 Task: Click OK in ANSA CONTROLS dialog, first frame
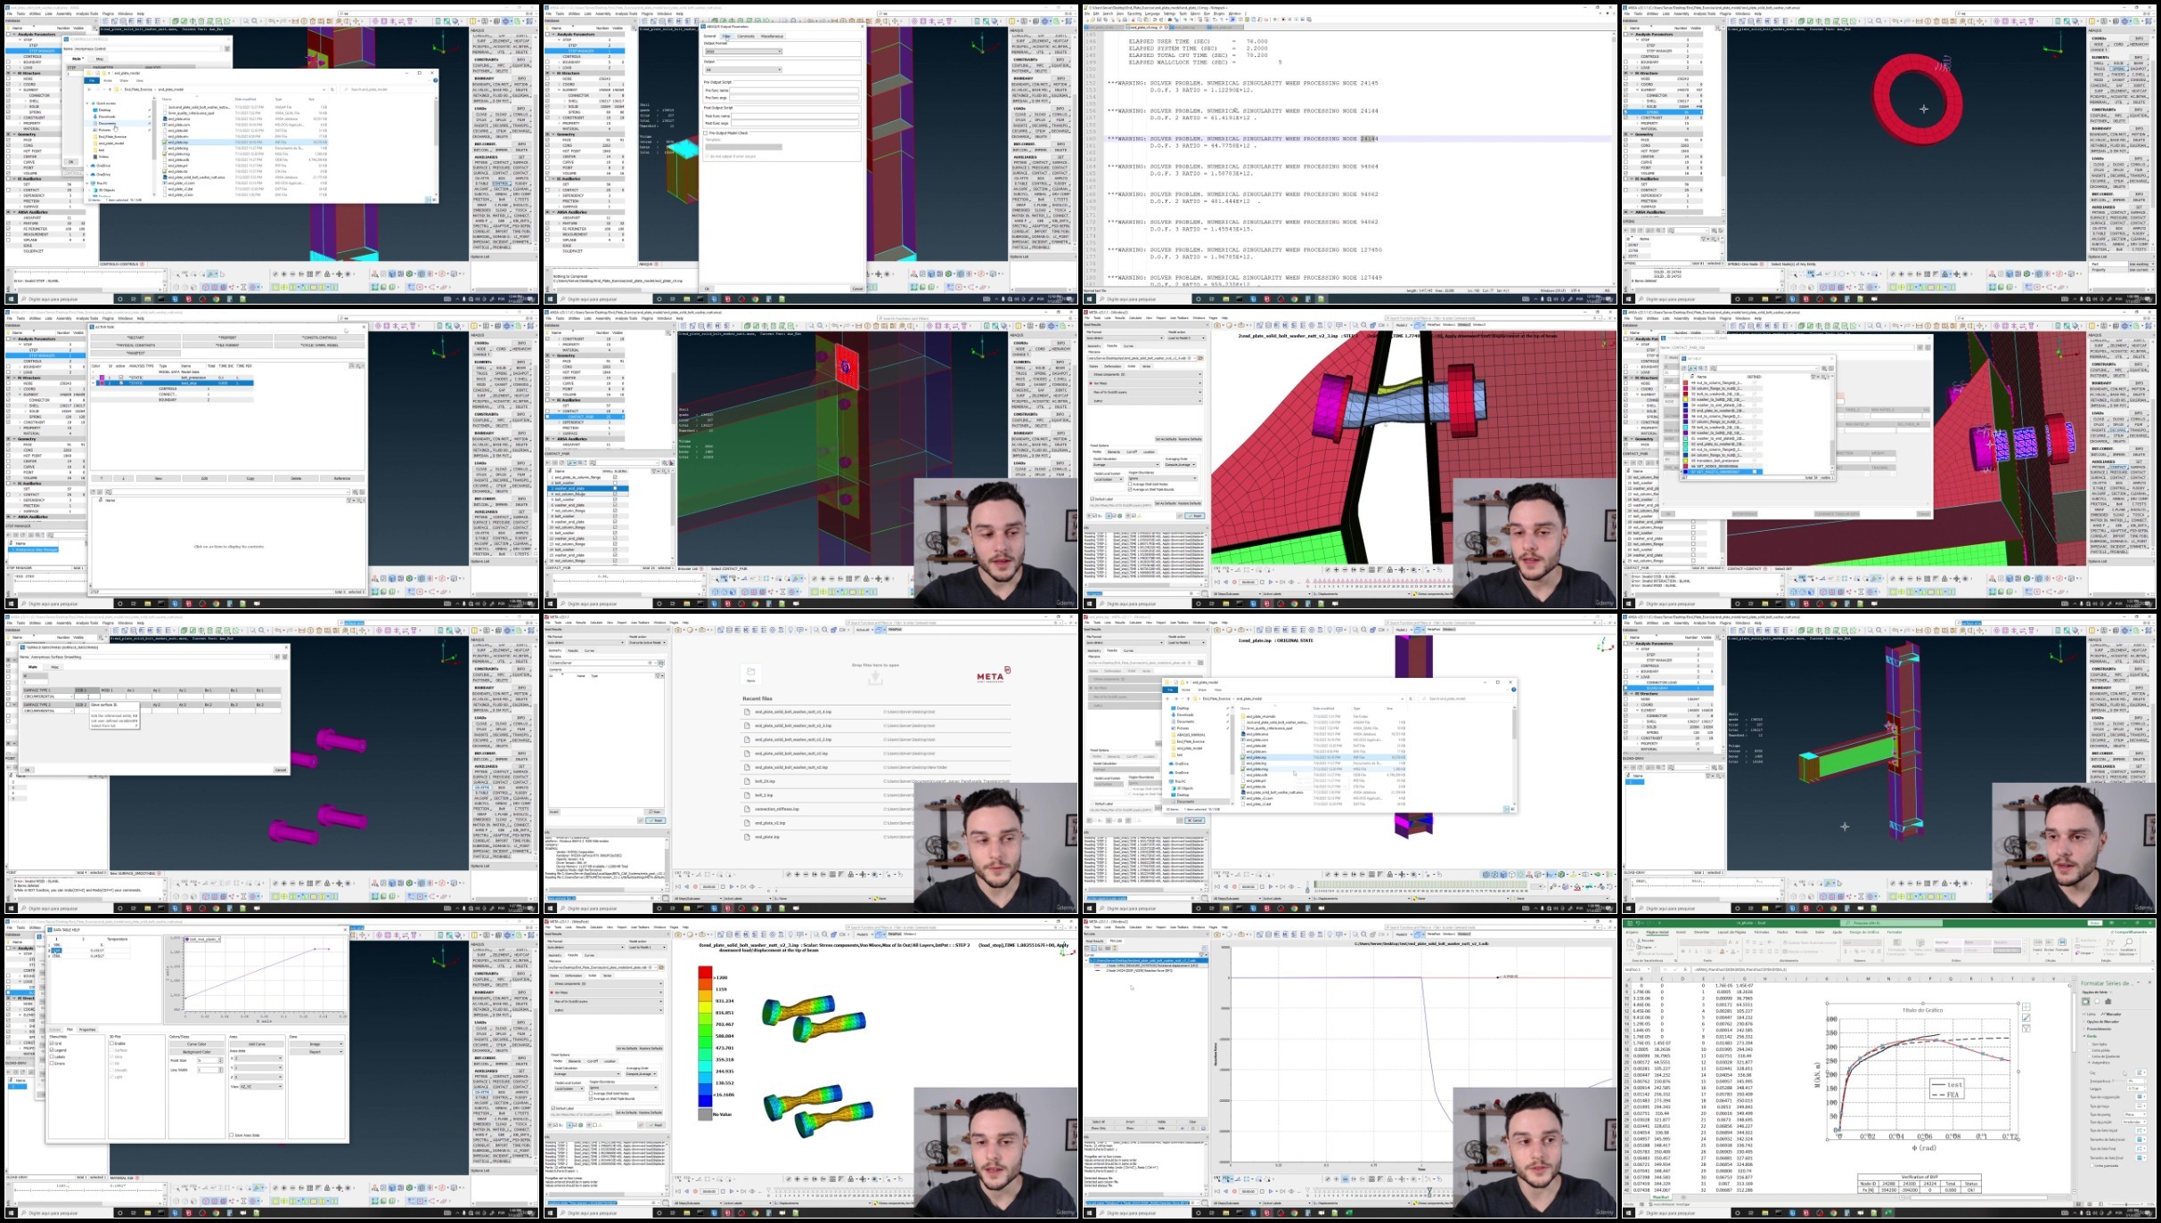point(70,162)
